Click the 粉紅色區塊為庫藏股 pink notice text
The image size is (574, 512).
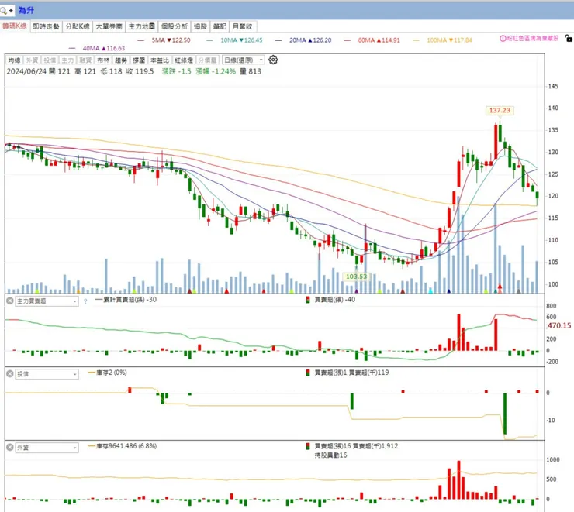point(533,39)
